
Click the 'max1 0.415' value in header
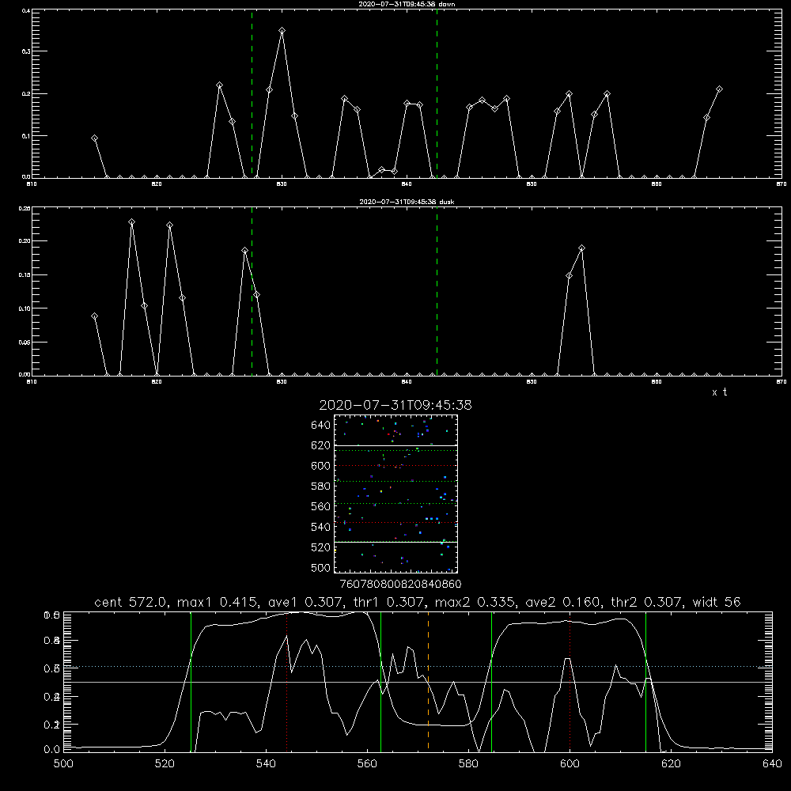(x=218, y=602)
